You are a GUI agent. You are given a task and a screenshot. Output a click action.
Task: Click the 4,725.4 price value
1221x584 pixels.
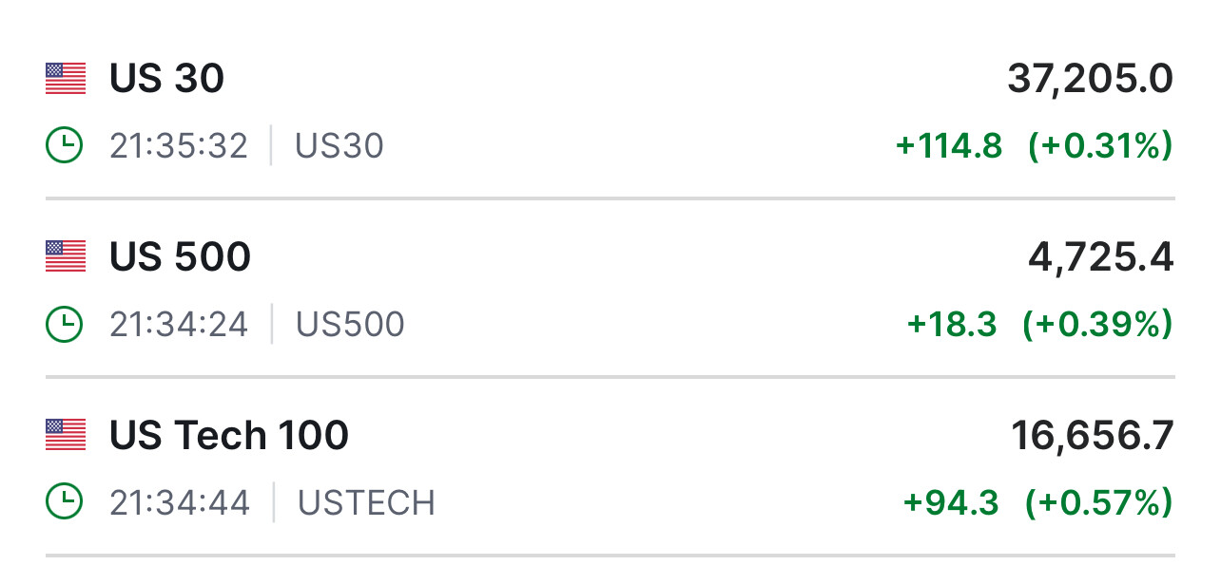coord(1100,257)
